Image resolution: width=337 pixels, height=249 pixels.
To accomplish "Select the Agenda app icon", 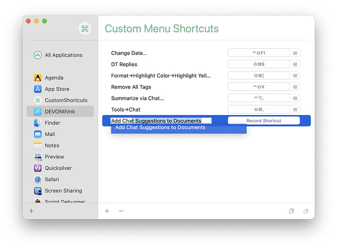I will (x=37, y=78).
